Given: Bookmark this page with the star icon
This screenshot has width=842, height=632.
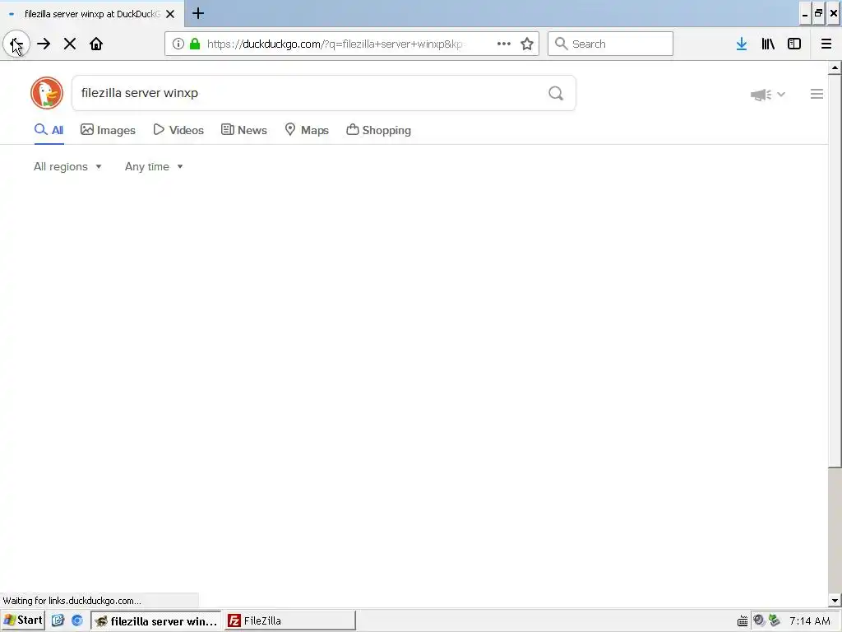Looking at the screenshot, I should point(527,44).
